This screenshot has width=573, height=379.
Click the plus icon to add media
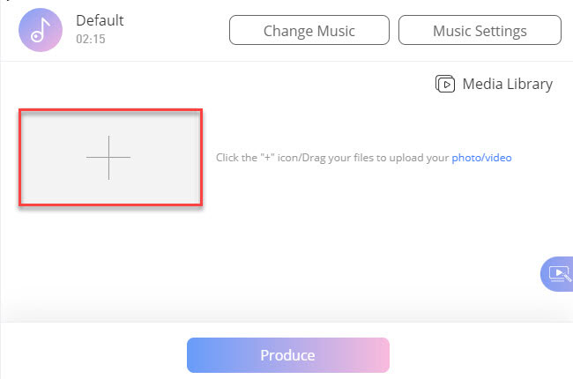tap(108, 158)
